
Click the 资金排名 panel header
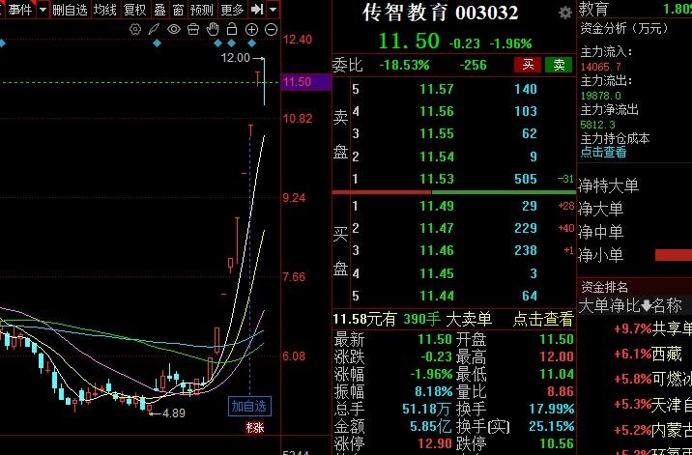click(x=604, y=287)
